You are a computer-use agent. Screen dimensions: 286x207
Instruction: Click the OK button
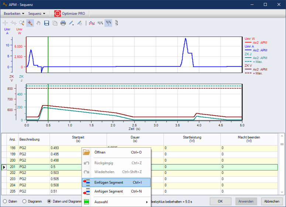tap(220, 201)
